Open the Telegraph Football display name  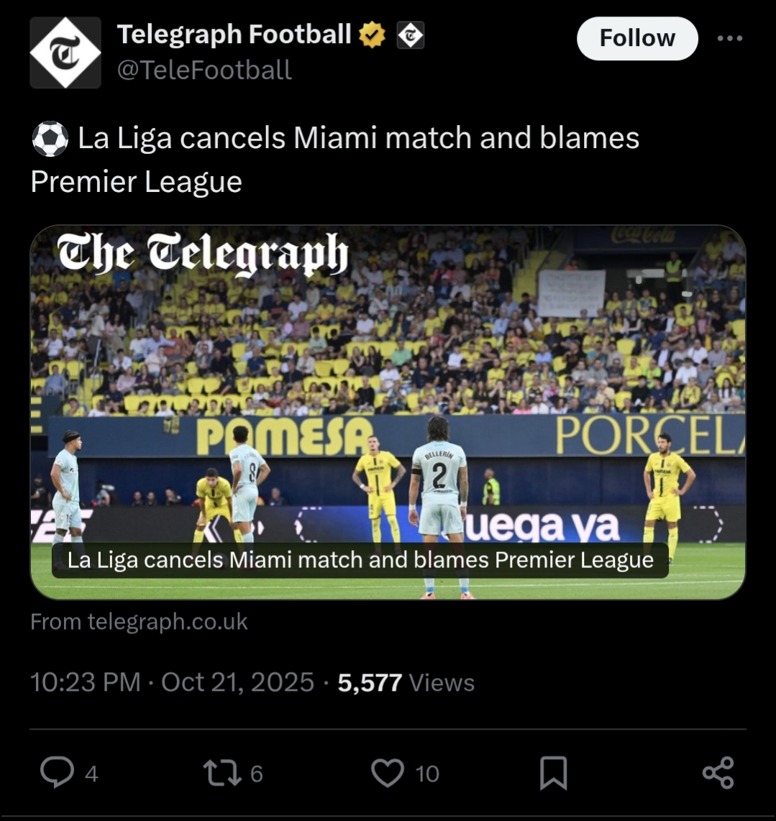point(234,35)
